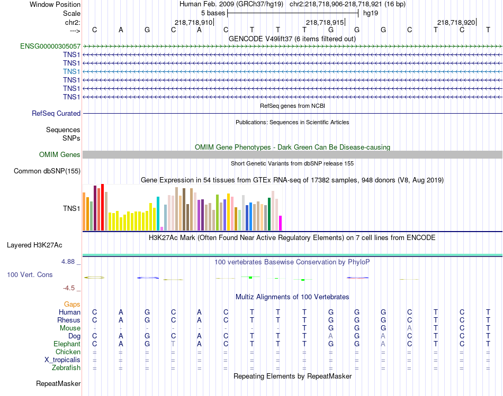The height and width of the screenshot is (396, 503).
Task: Click the bright red bar in GTEx chart
Action: point(102,207)
